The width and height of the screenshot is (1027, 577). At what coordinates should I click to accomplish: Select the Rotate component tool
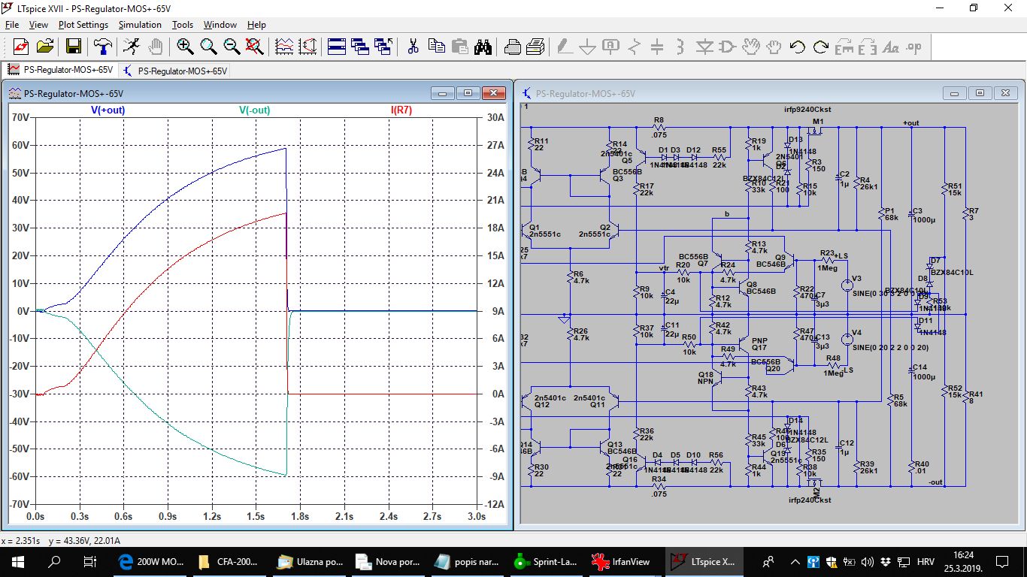point(844,47)
